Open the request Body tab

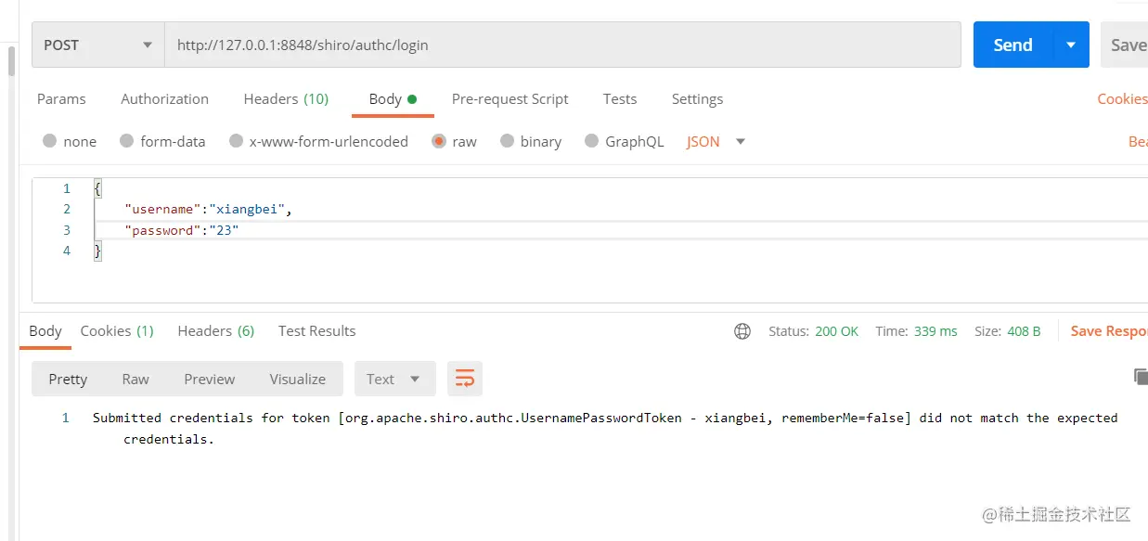click(393, 98)
